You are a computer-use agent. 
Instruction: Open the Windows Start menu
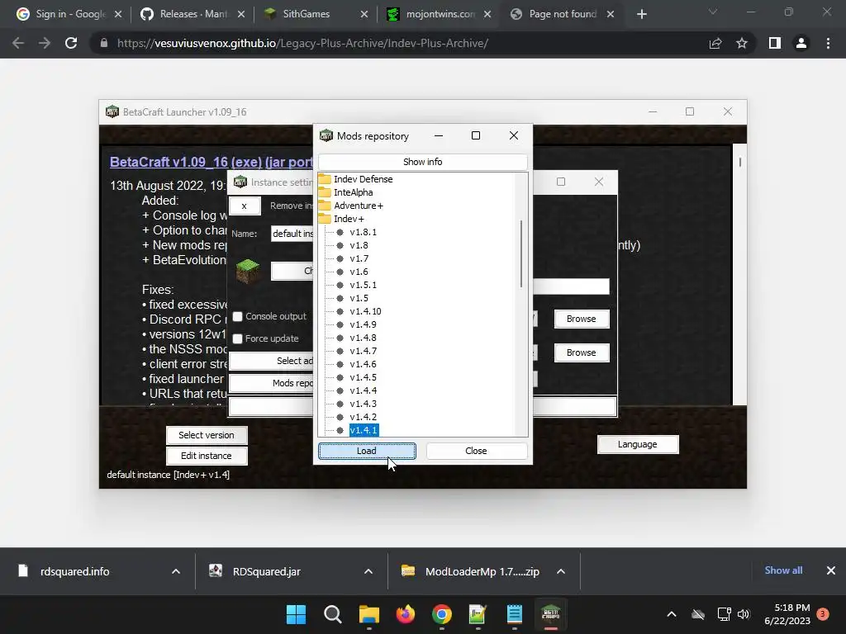[296, 614]
